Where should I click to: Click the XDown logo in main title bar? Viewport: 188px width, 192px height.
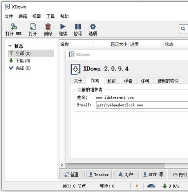click(x=7, y=7)
